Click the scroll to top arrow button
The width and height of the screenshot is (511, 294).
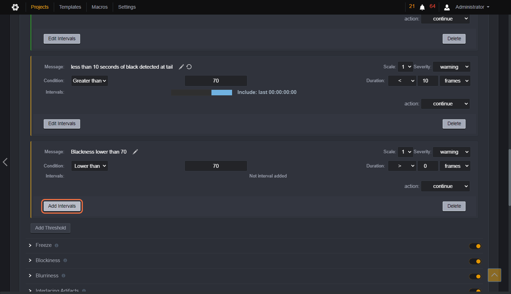coord(494,275)
